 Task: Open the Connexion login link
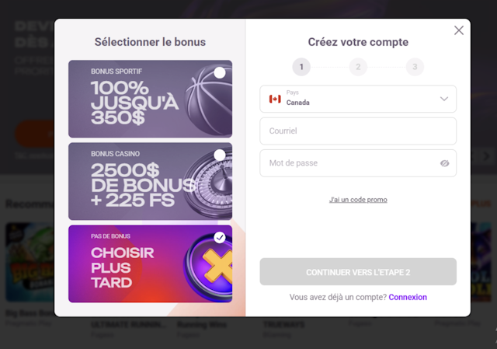408,297
